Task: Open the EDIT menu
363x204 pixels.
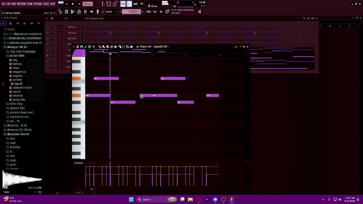Action: pos(9,4)
